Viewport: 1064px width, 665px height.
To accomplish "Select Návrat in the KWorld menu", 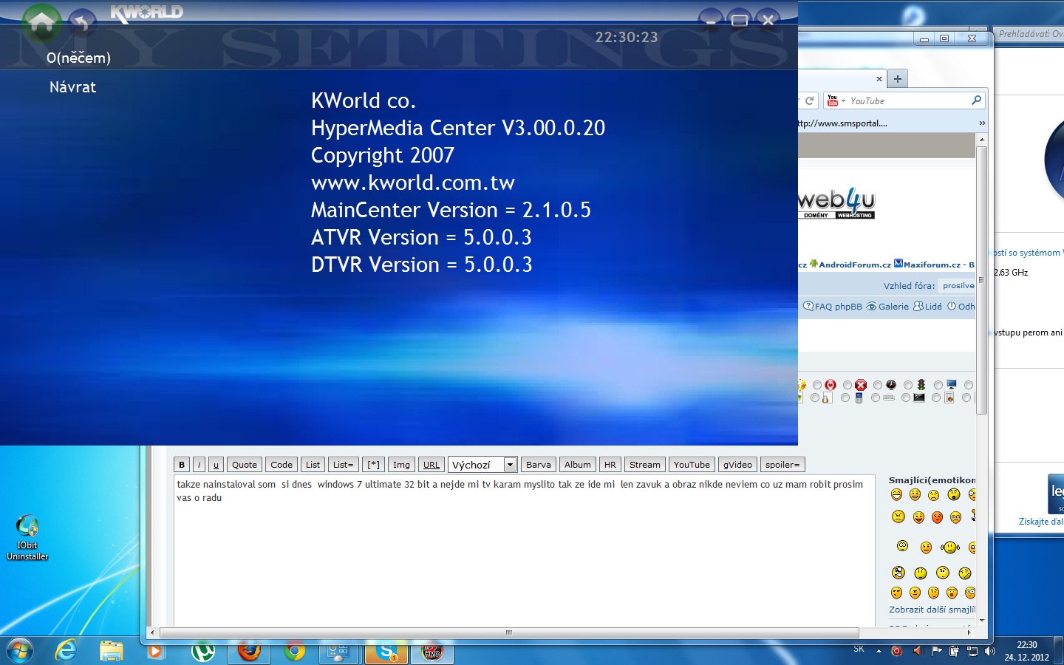I will click(72, 87).
